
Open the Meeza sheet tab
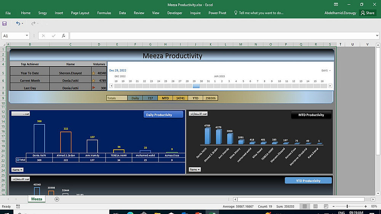(x=37, y=199)
